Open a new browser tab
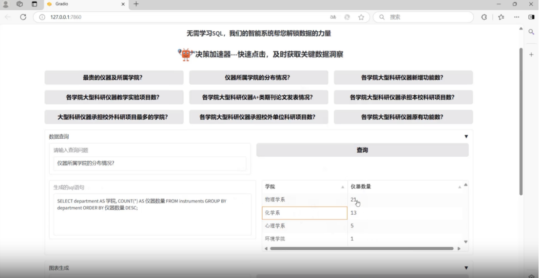The width and height of the screenshot is (539, 278). tap(136, 4)
